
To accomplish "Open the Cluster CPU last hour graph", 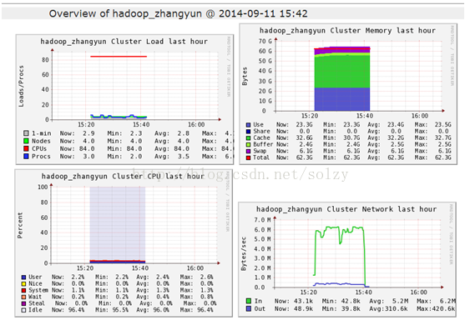I will (124, 243).
